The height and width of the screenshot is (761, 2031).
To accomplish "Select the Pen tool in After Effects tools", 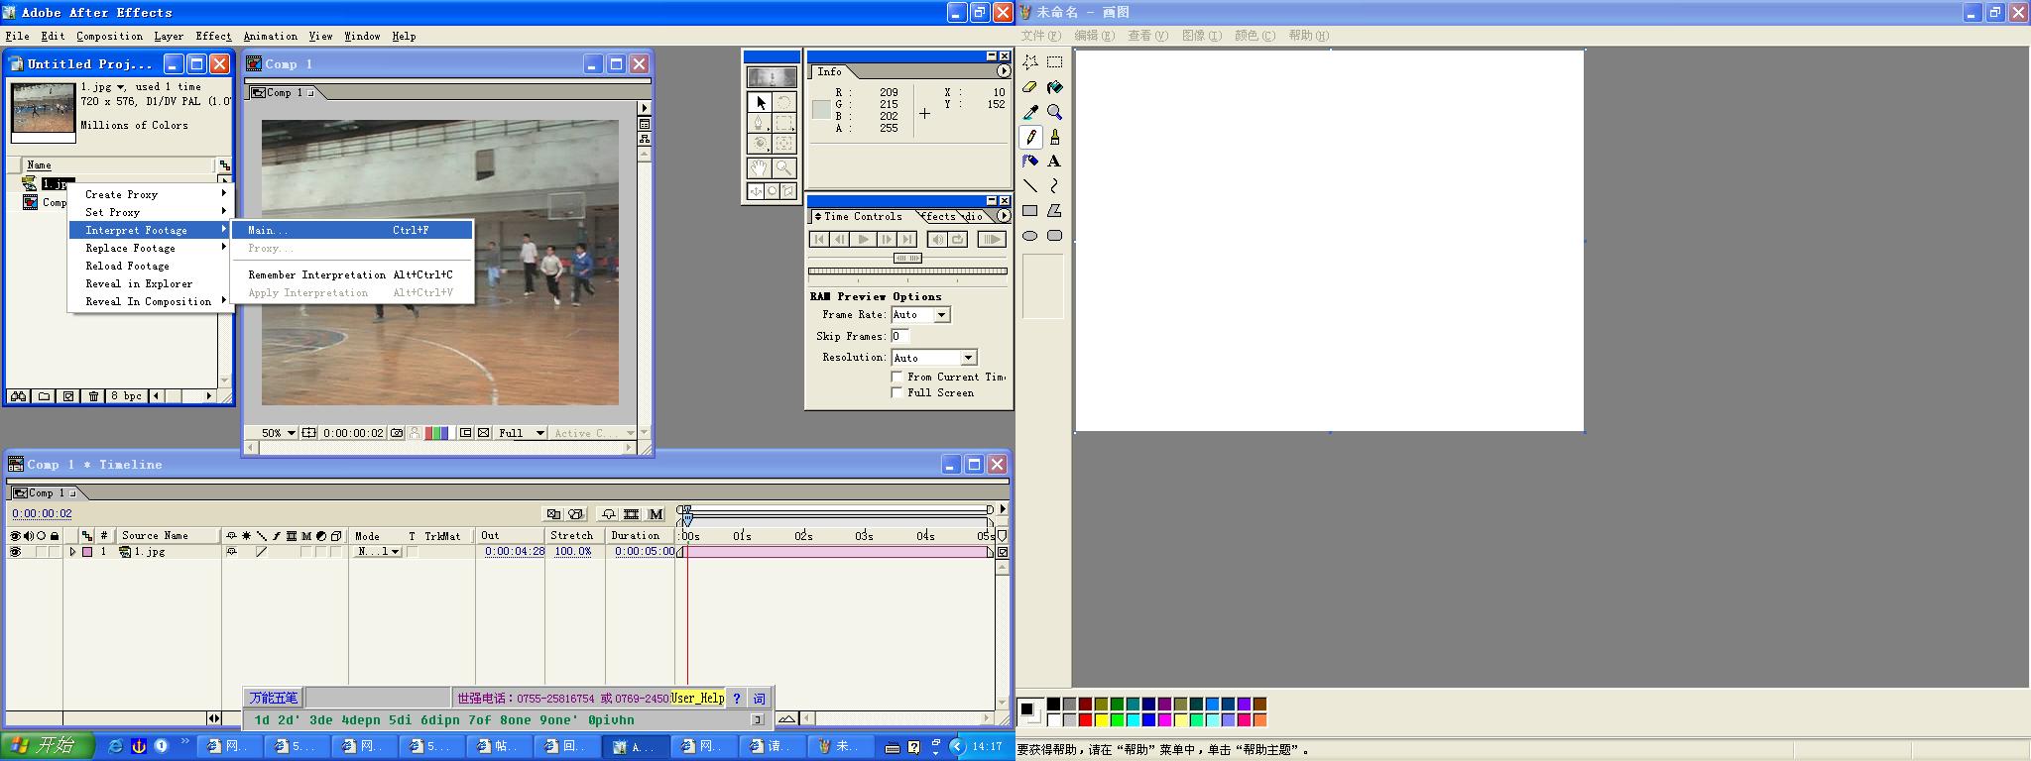I will pos(760,123).
